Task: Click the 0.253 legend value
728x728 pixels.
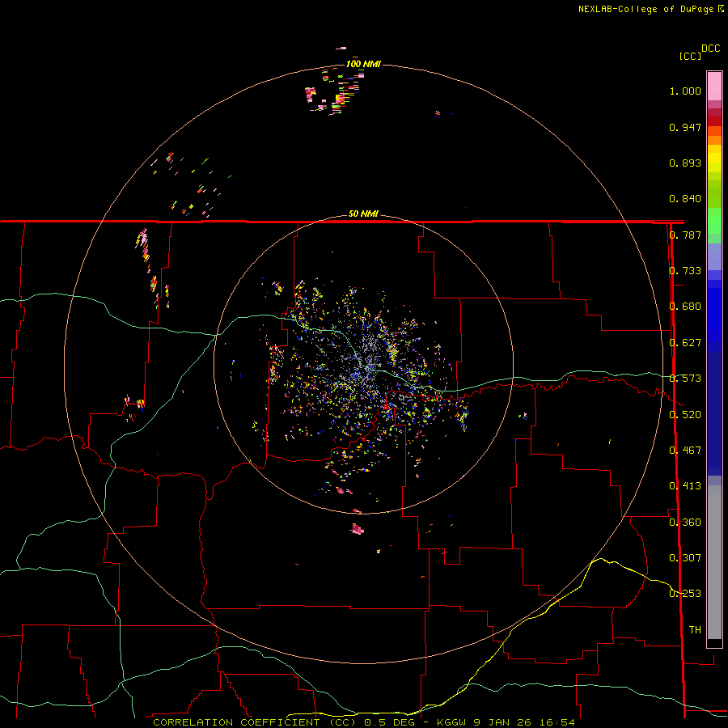Action: 685,594
